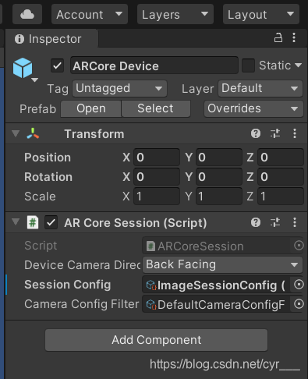The width and height of the screenshot is (308, 379).
Task: Open the Inspector tab options menu
Action: pos(294,37)
